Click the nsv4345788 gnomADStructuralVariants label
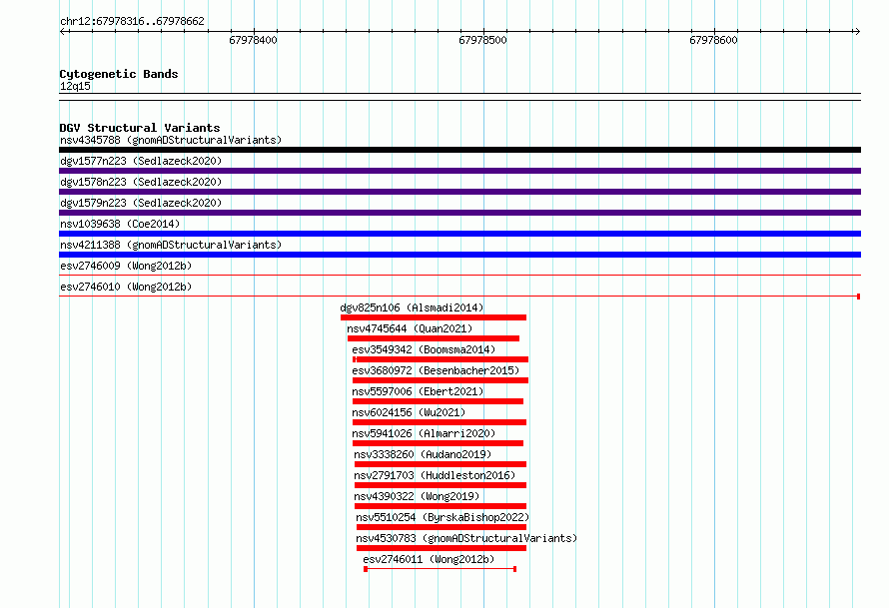Viewport: 889px width, 608px height. point(171,140)
